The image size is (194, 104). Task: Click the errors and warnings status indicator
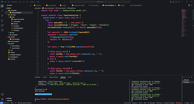pyautogui.click(x=7, y=103)
